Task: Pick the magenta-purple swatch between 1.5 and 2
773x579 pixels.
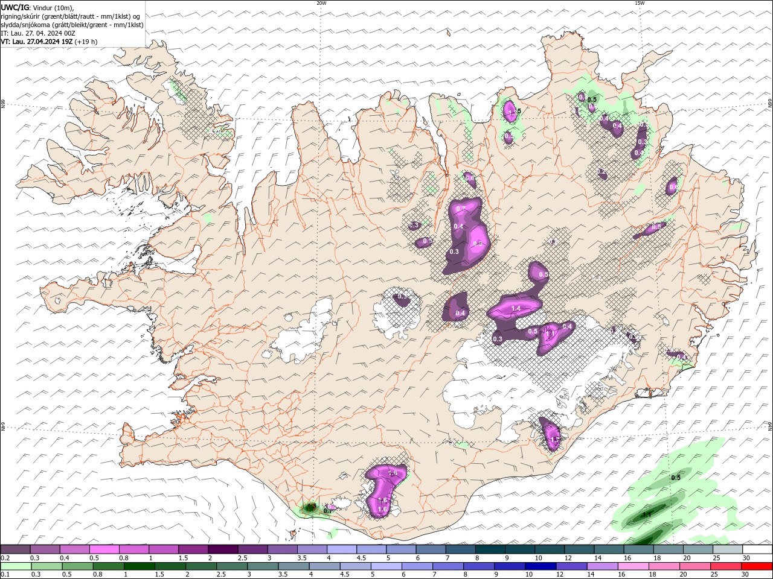Action: tap(193, 549)
